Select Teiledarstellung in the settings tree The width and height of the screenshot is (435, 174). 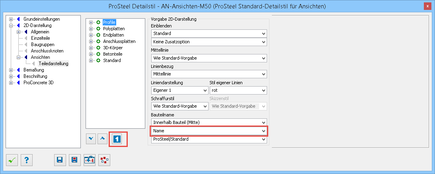pos(54,64)
